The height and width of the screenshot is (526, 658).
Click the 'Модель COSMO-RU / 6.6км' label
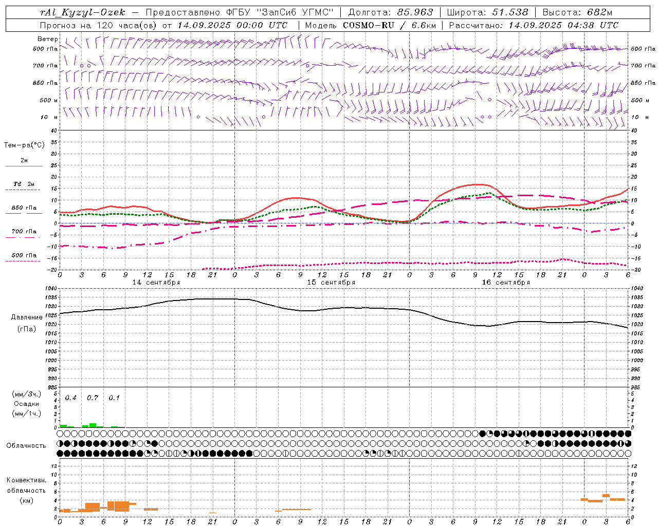(x=371, y=25)
